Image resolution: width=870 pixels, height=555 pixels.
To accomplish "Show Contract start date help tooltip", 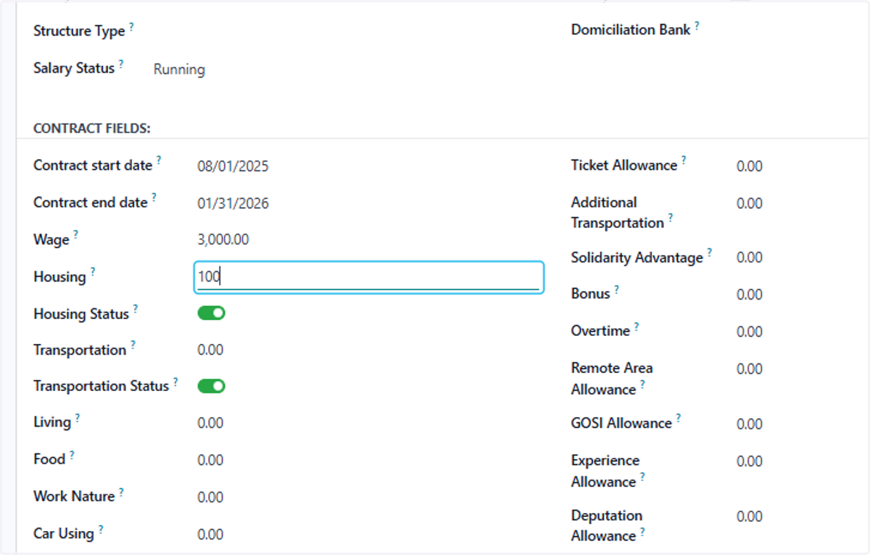I will pyautogui.click(x=159, y=161).
